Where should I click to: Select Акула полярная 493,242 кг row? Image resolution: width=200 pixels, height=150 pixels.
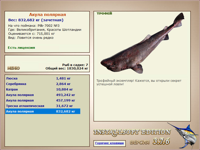(x=43, y=95)
